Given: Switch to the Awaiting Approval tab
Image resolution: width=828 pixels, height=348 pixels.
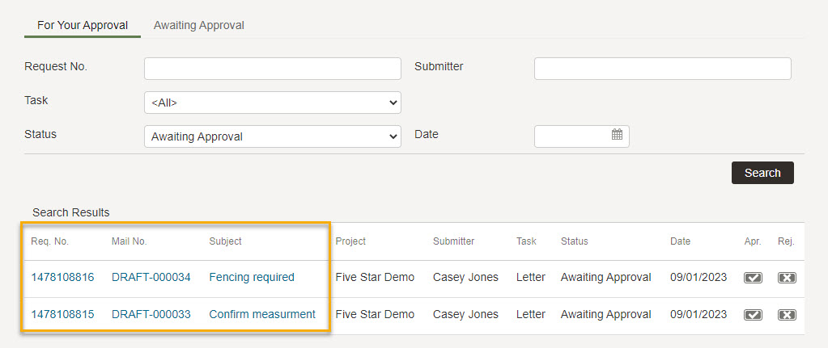Looking at the screenshot, I should click(x=199, y=25).
